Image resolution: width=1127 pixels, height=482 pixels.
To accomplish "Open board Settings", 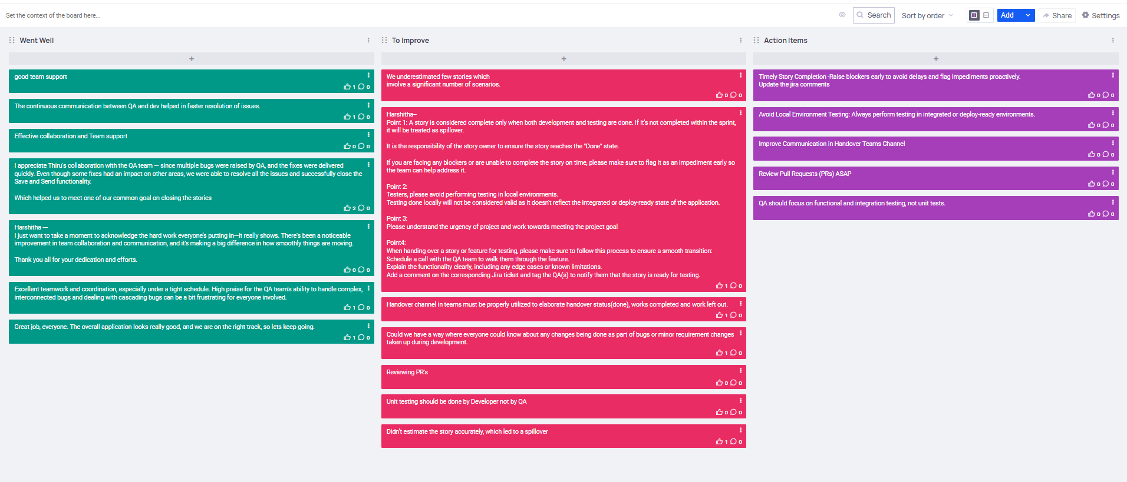I will [x=1100, y=15].
